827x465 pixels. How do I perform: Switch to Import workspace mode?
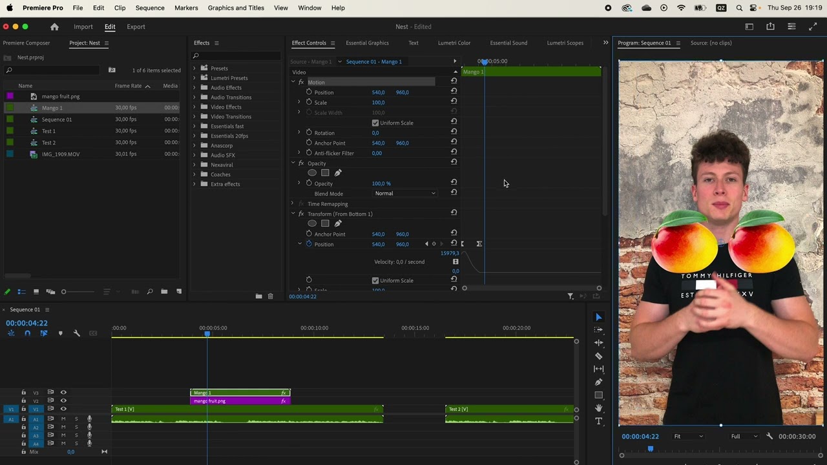(x=83, y=26)
